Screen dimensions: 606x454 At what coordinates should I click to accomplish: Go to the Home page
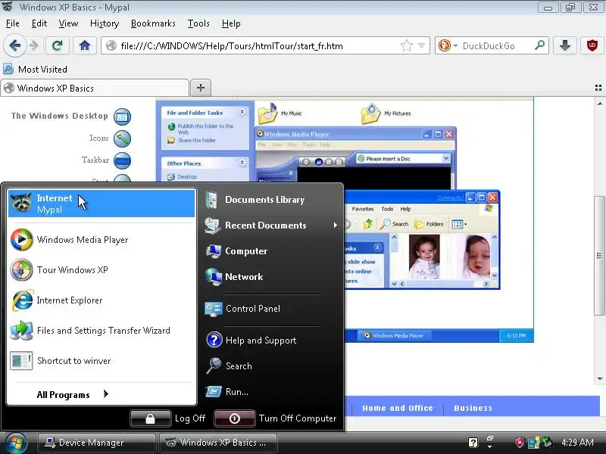pos(85,46)
